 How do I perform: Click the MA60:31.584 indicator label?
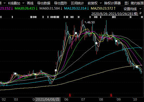(x=51, y=8)
